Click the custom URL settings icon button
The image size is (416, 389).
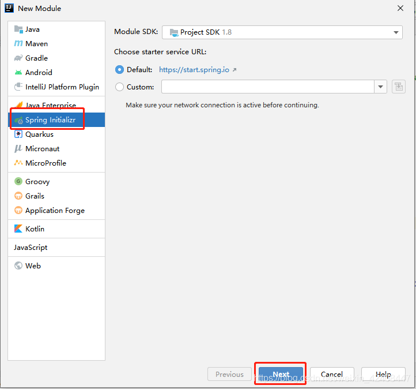click(398, 87)
